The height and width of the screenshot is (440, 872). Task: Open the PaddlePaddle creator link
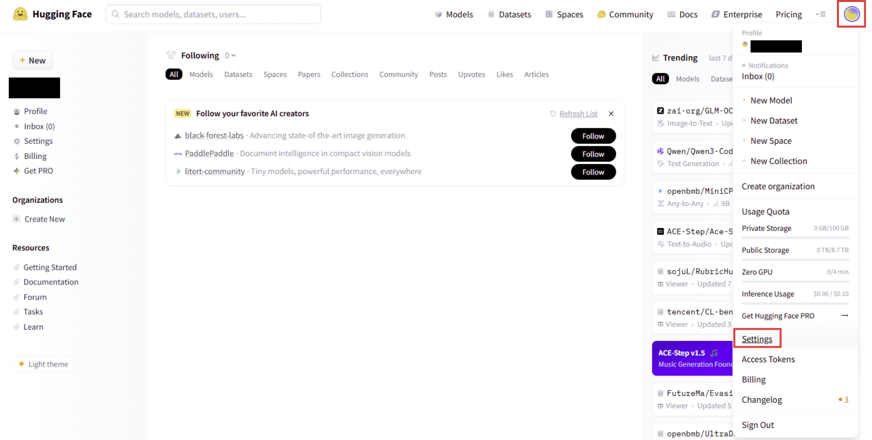209,153
